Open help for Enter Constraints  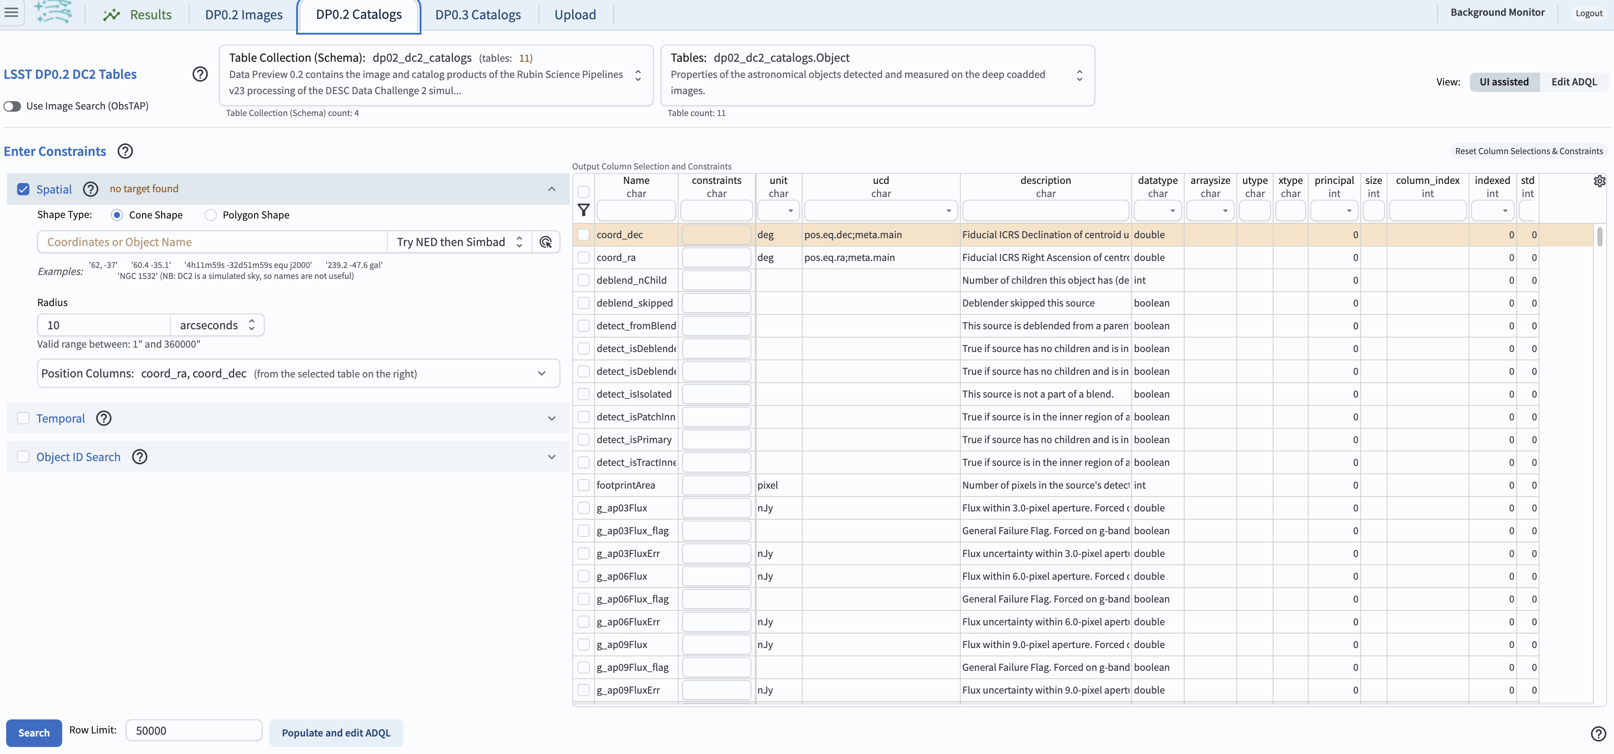(x=125, y=151)
